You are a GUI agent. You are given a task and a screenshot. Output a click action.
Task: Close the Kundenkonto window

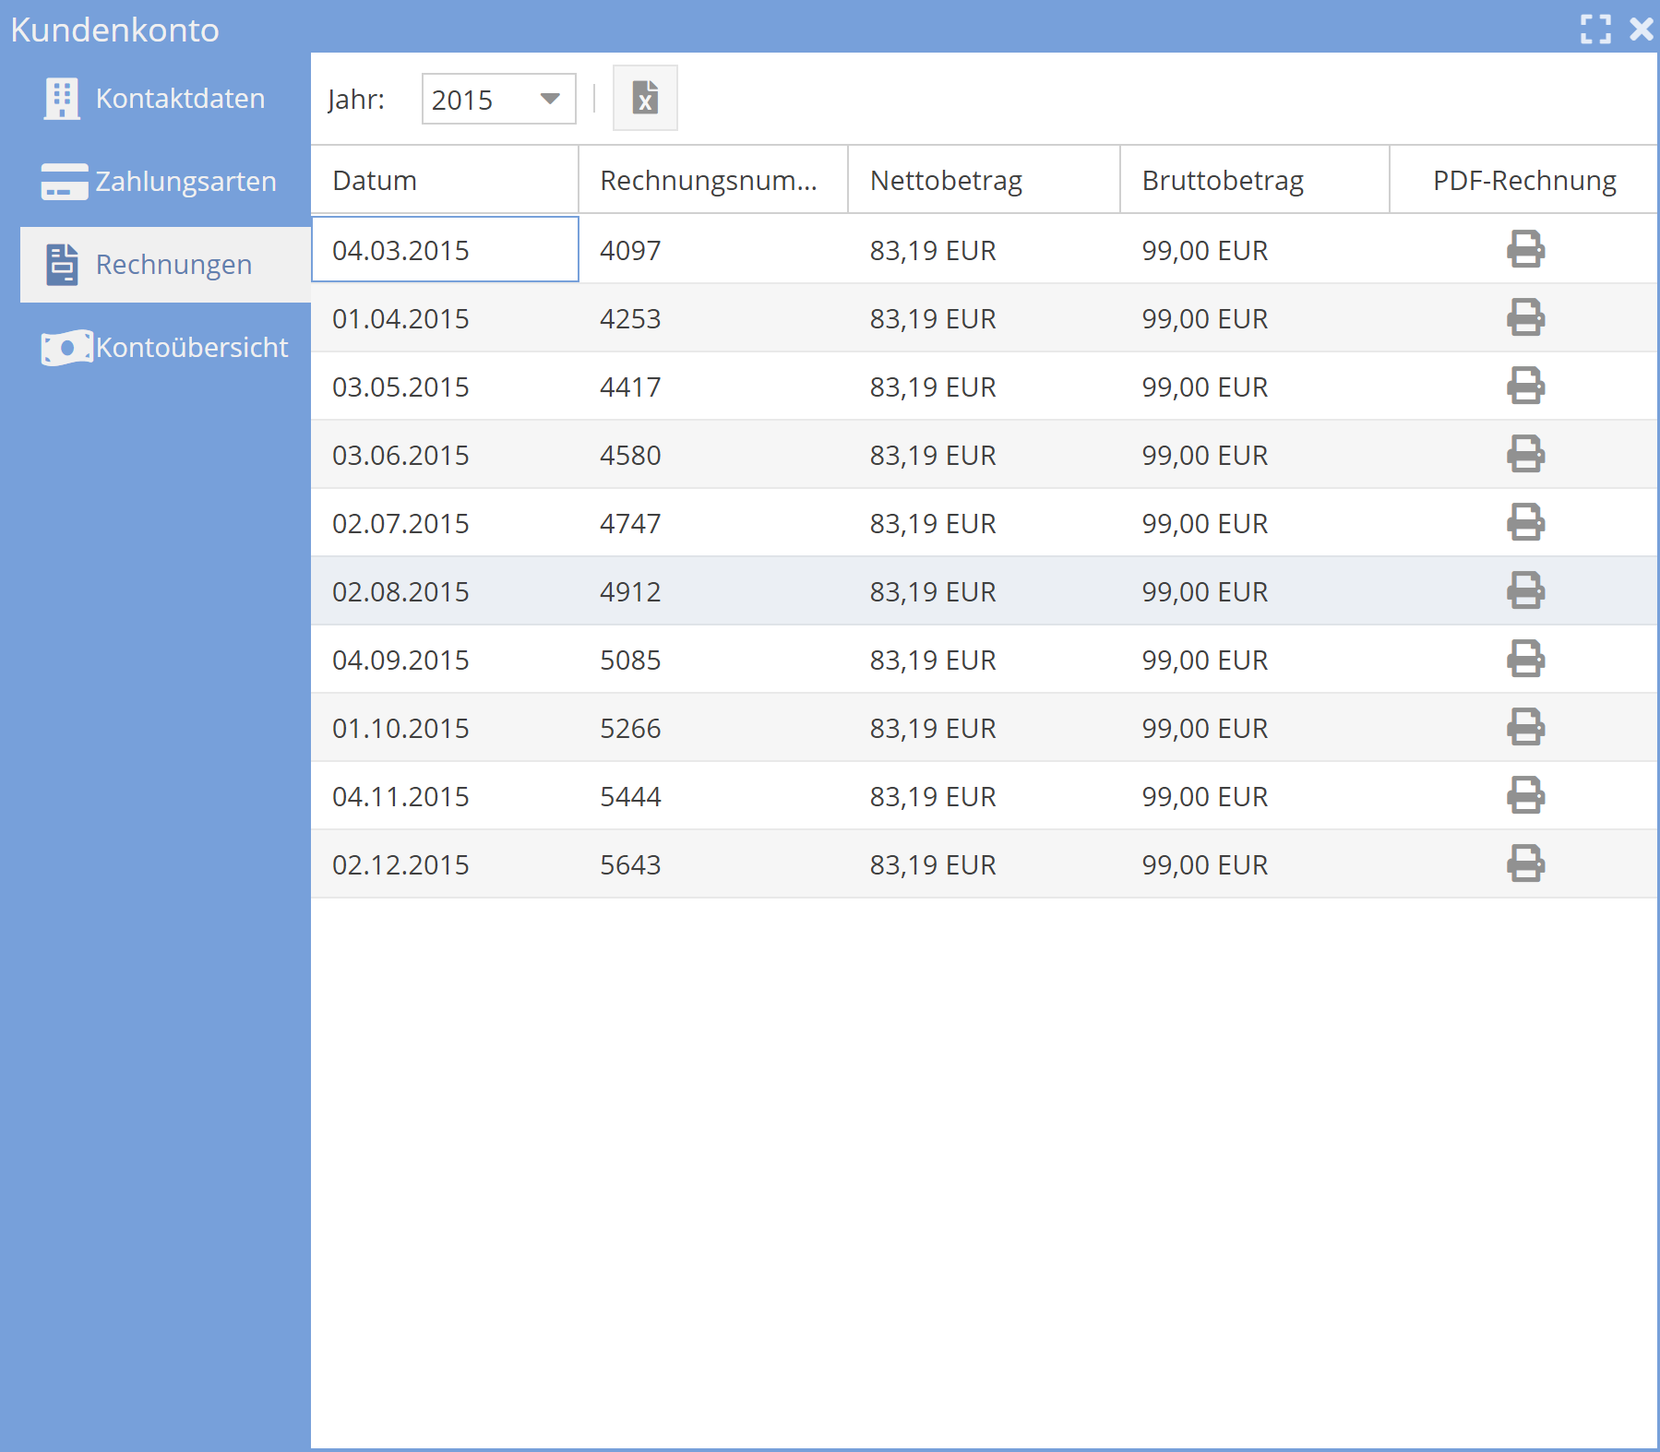click(1641, 30)
